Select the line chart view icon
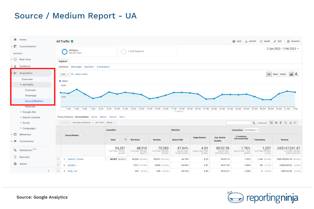 (x=291, y=74)
